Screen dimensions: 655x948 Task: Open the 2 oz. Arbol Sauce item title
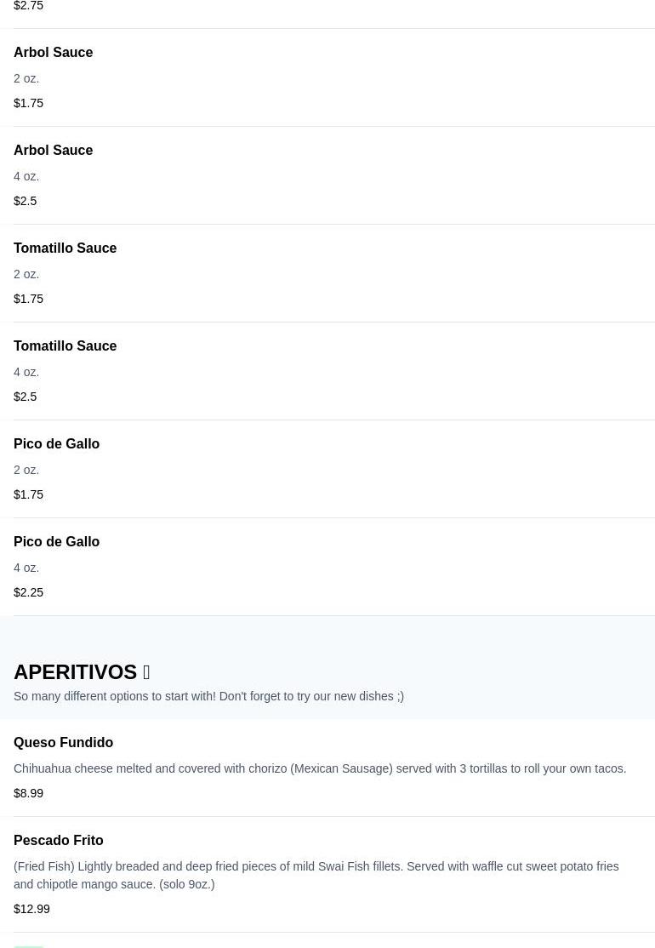click(53, 53)
